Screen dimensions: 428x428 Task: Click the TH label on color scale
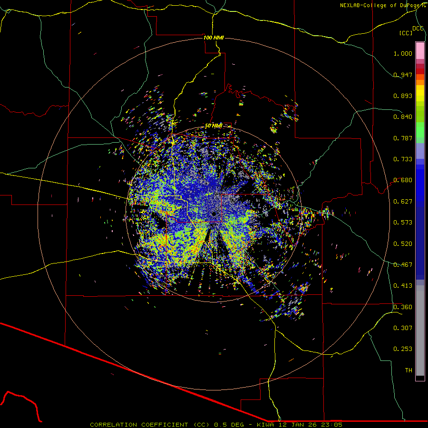pyautogui.click(x=409, y=370)
